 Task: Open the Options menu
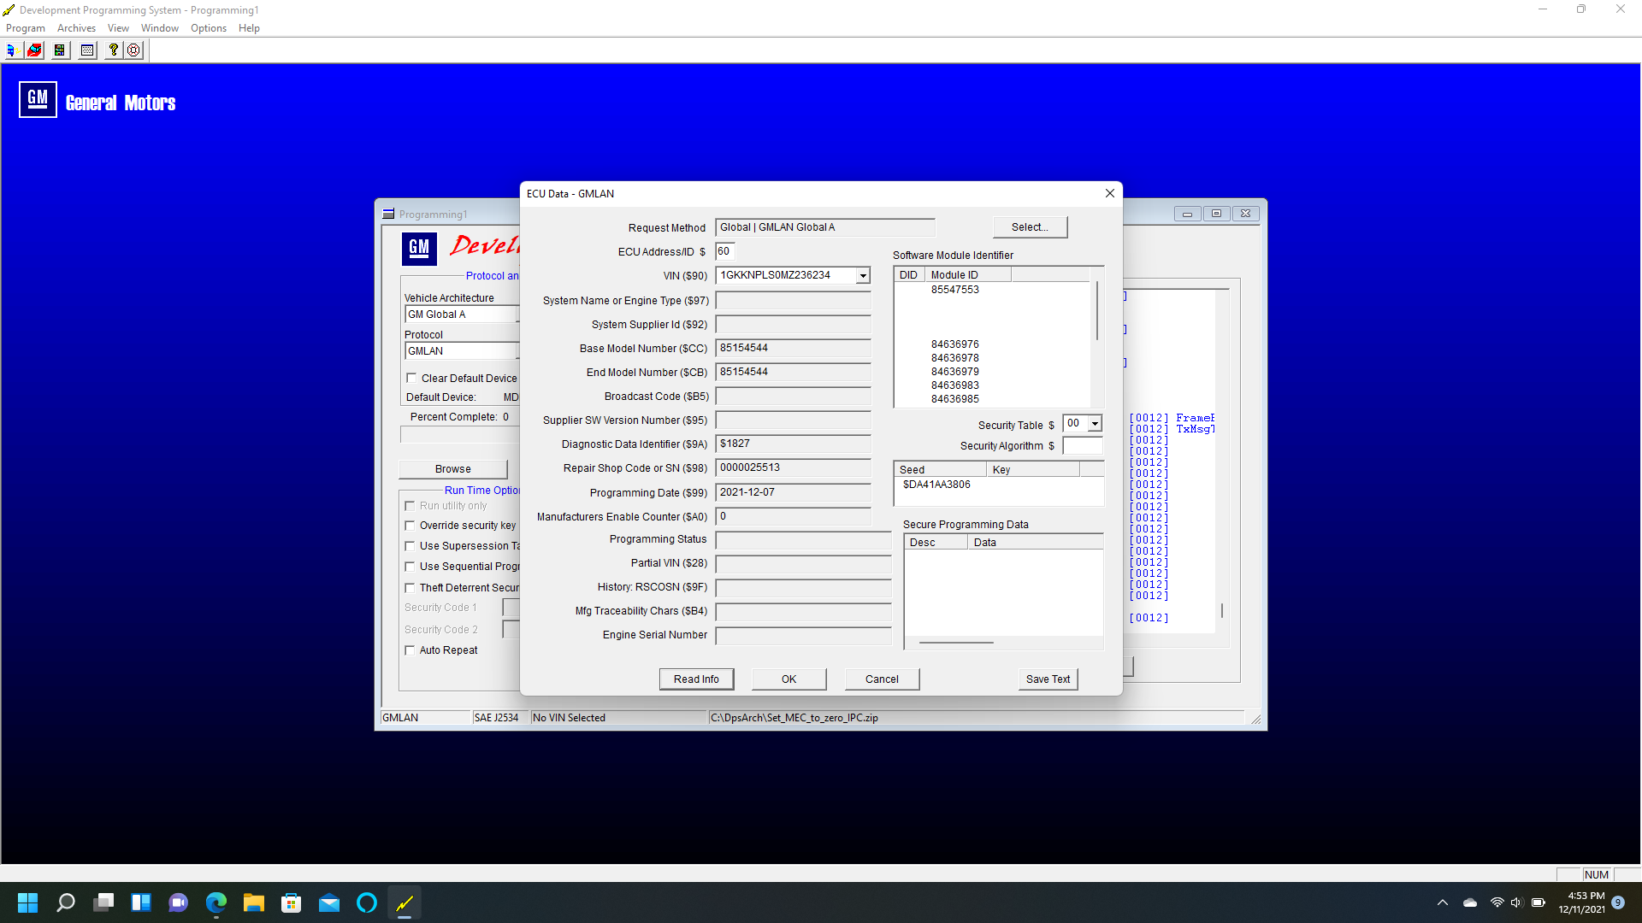[208, 27]
